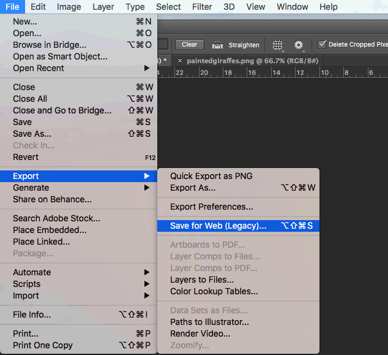Toggle the Delete Cropped Pixels checkbox
Viewport: 388px width, 355px height.
coord(322,44)
